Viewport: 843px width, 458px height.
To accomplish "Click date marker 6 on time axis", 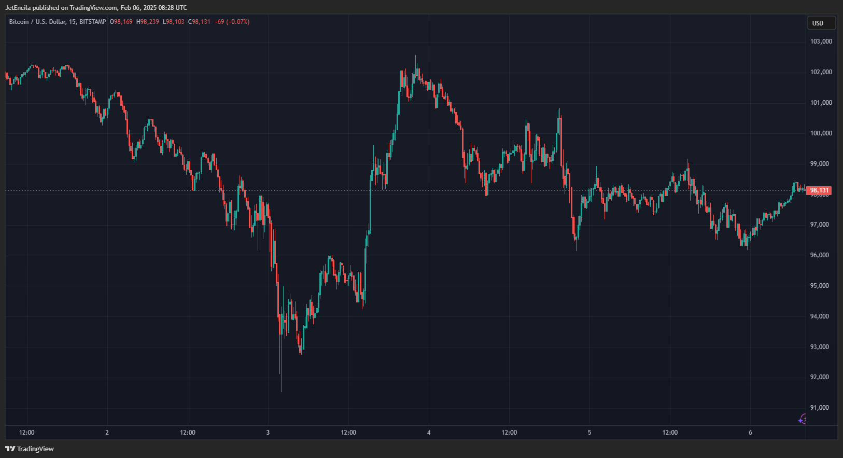I will tap(750, 433).
